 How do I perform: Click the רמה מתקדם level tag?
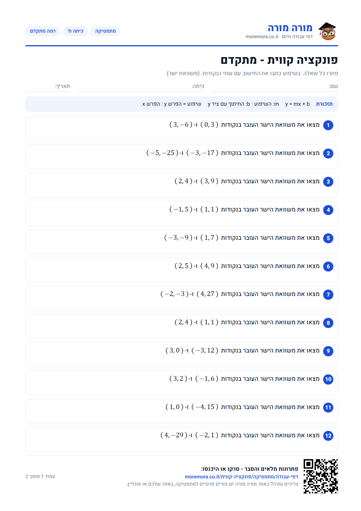43,31
